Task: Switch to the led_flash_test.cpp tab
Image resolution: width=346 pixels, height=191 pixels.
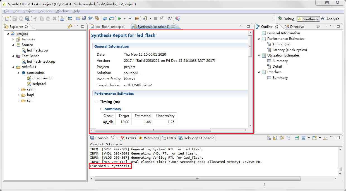Action: pos(109,27)
